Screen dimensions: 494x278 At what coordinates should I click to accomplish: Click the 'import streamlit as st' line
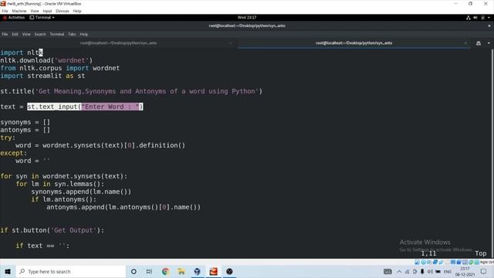click(x=42, y=76)
